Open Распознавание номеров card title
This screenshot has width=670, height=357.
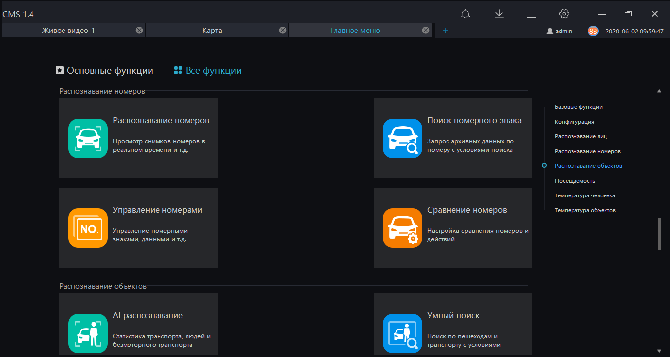(x=161, y=120)
